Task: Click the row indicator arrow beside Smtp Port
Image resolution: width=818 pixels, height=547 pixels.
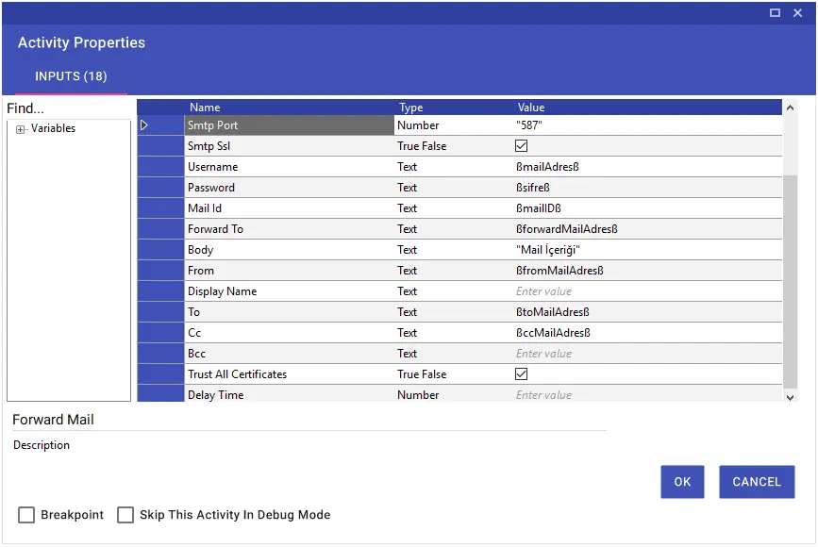Action: 144,125
